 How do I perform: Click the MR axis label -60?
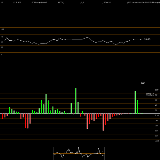pos(156,131)
